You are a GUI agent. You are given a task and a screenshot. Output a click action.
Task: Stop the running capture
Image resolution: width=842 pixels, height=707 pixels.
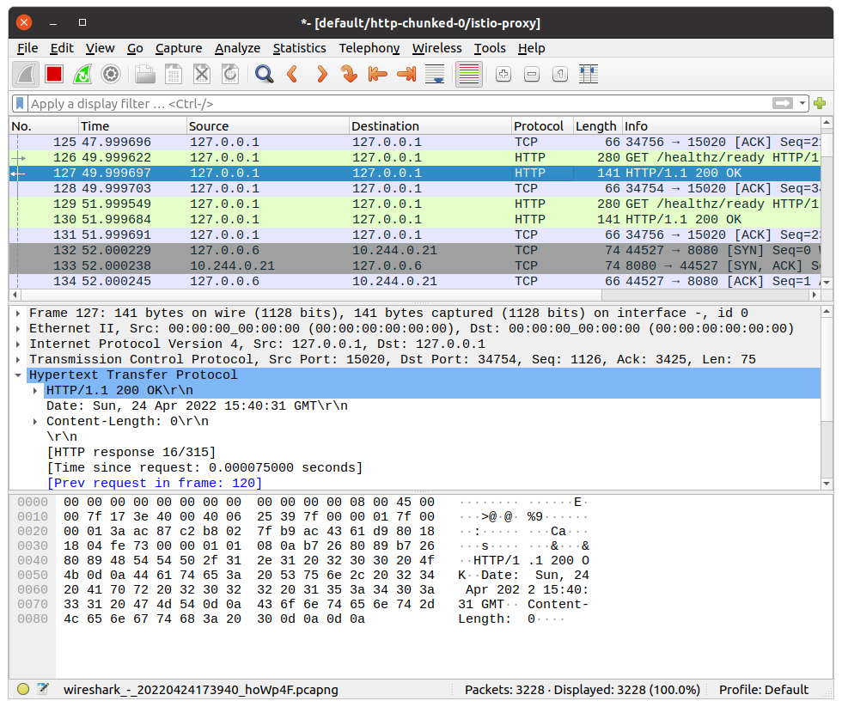53,74
